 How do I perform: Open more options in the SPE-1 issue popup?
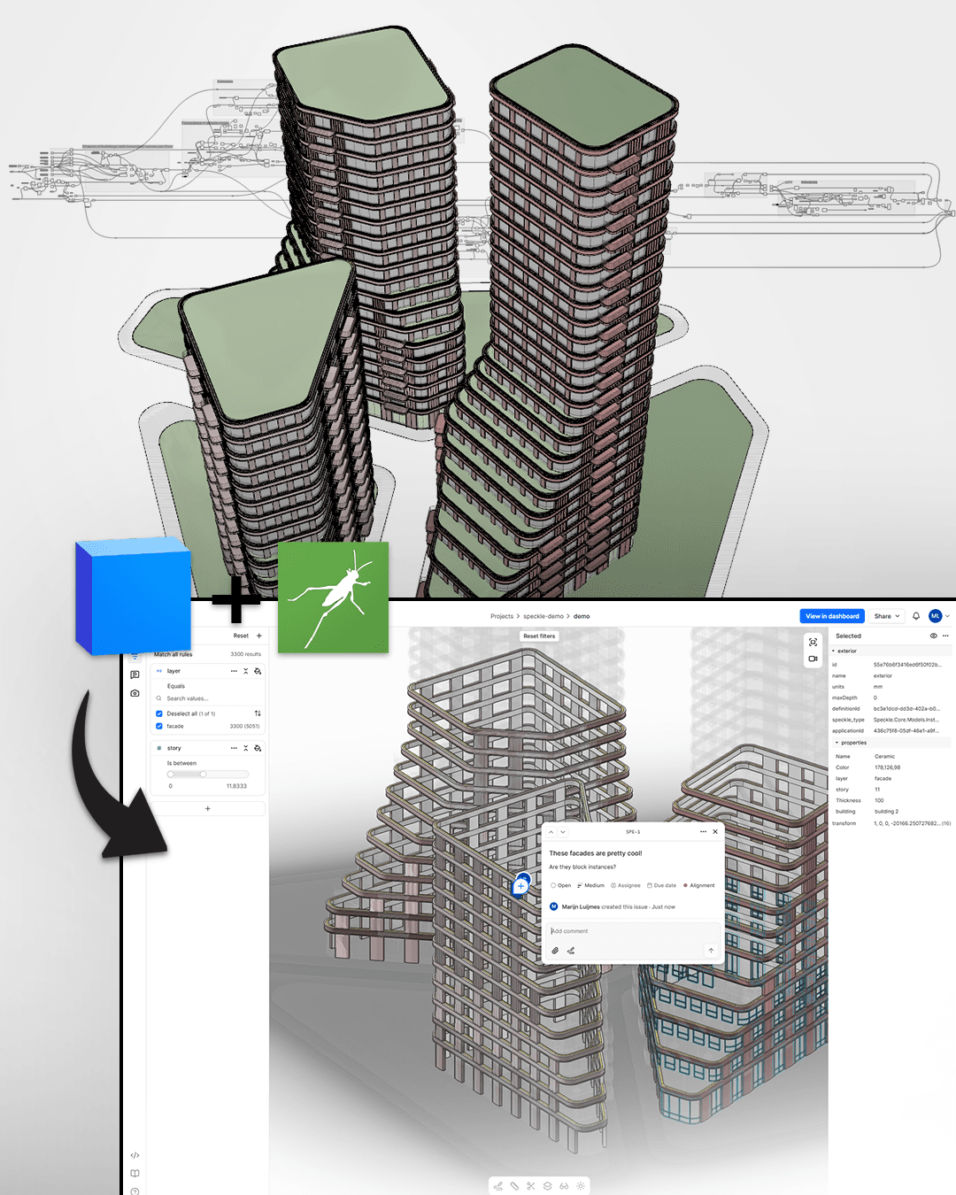pyautogui.click(x=703, y=832)
